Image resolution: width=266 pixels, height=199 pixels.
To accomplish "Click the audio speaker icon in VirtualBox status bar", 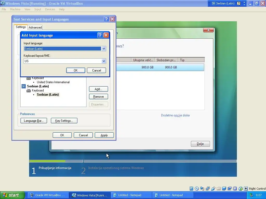I will pyautogui.click(x=202, y=189).
